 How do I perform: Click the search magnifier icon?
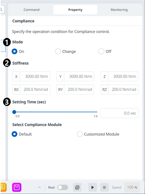pyautogui.click(x=2, y=9)
